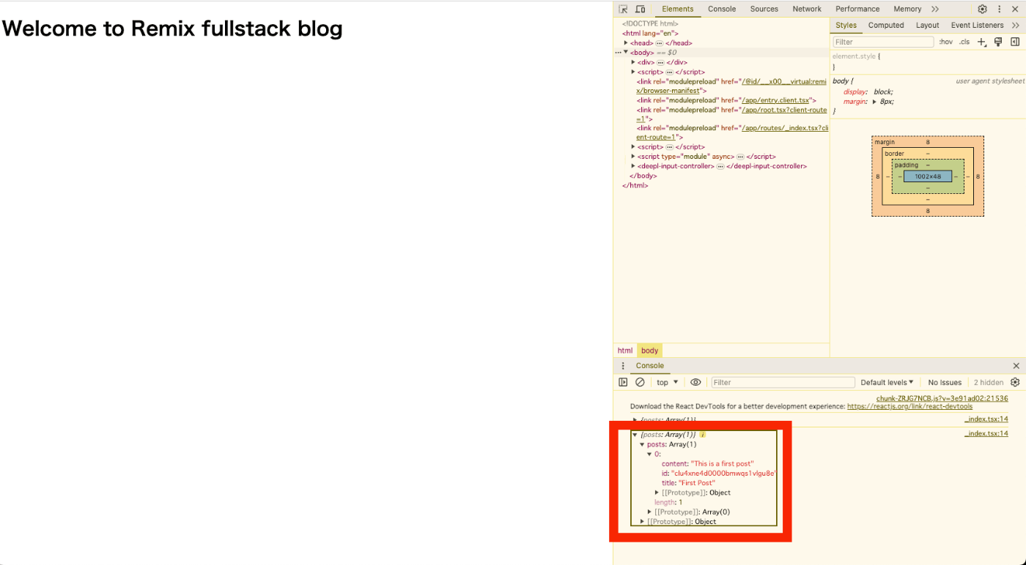The width and height of the screenshot is (1026, 565).
Task: Expand the [[Prototype]]: Array(0) entry
Action: click(649, 512)
